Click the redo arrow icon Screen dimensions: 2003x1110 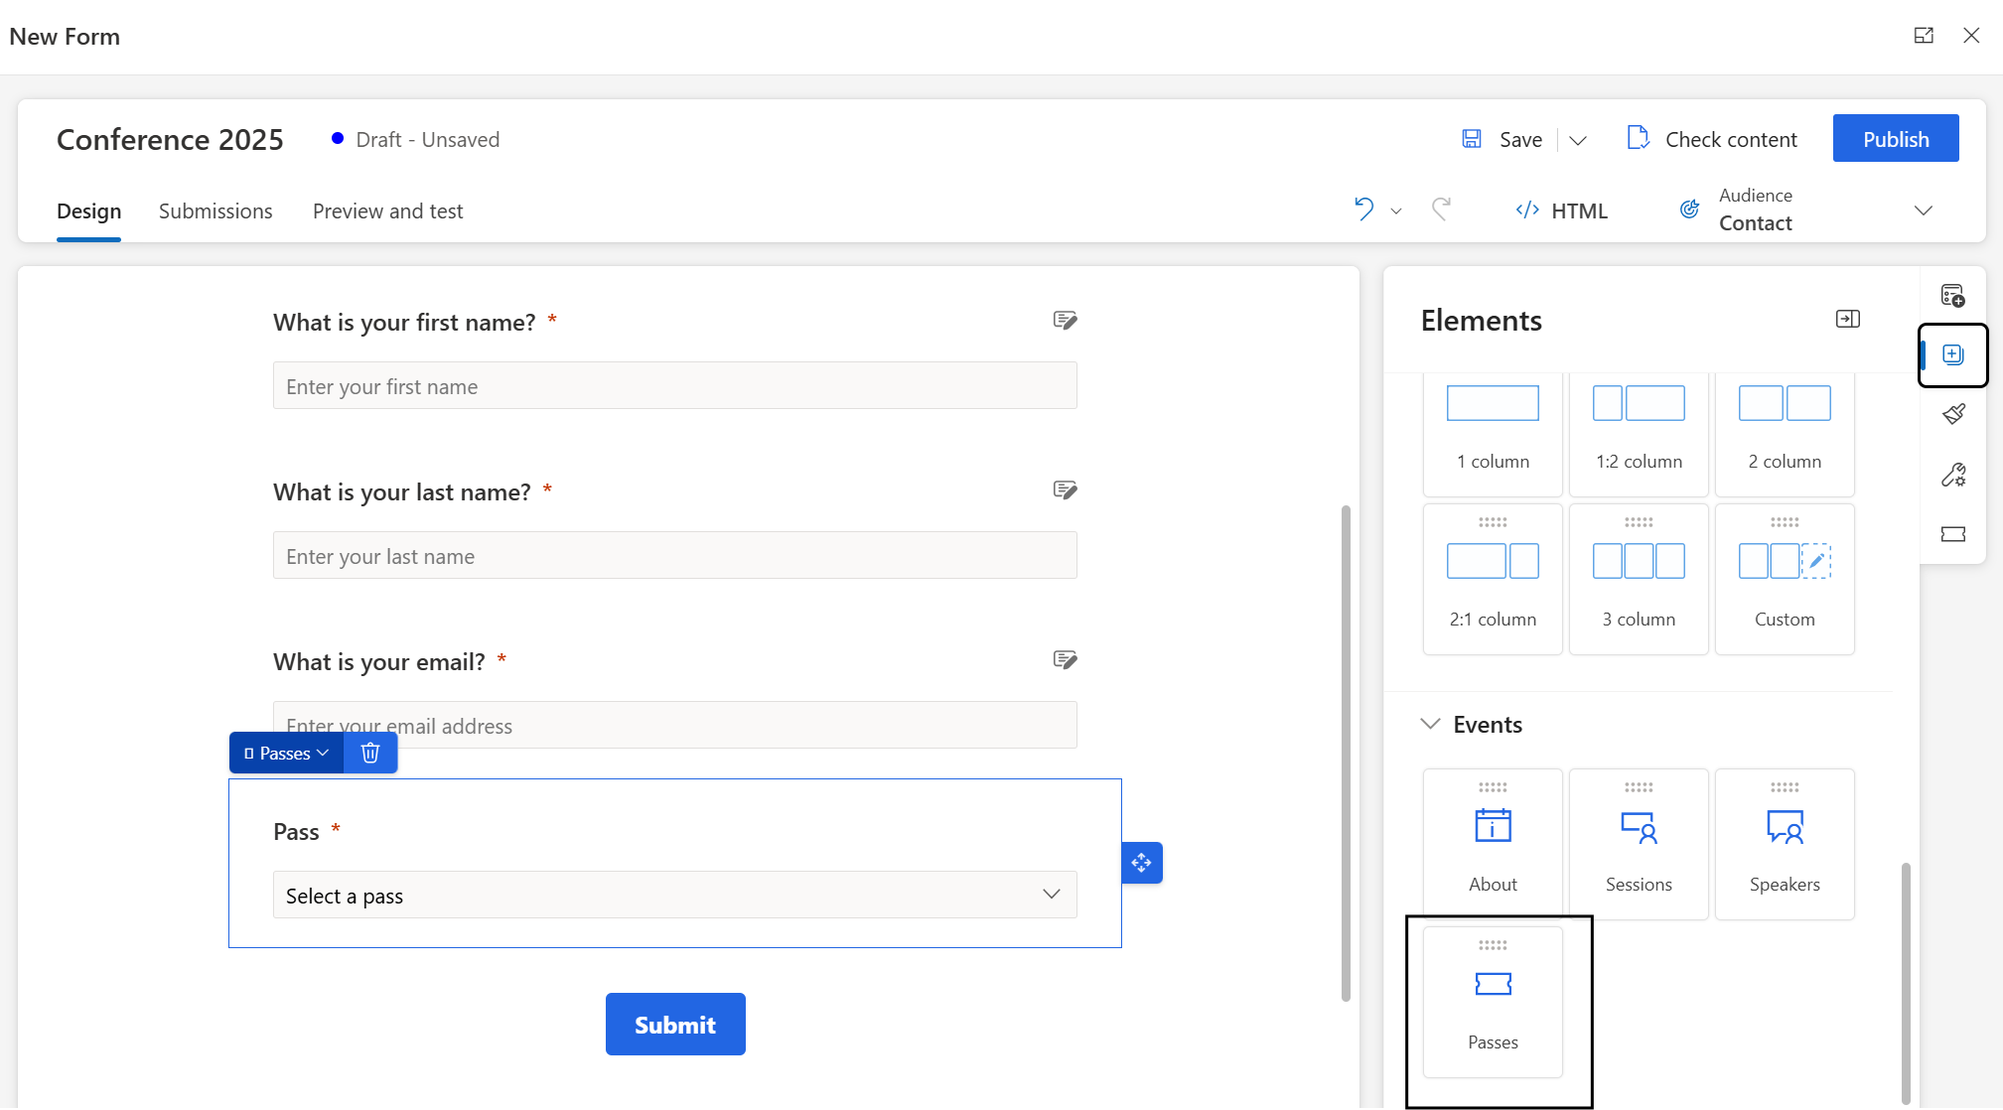tap(1441, 209)
